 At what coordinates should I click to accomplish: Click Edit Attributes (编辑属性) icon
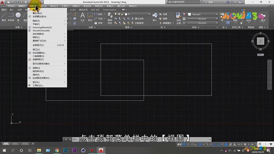pyautogui.click(x=161, y=23)
